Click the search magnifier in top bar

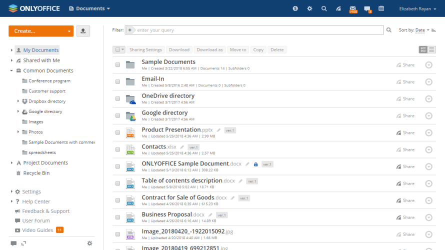[x=324, y=8]
